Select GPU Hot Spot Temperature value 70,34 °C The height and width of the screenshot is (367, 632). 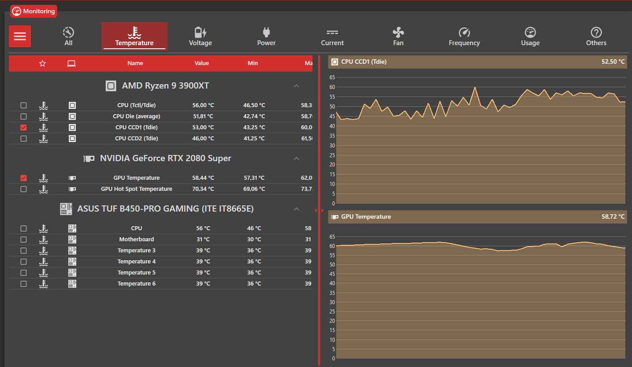[x=203, y=189]
